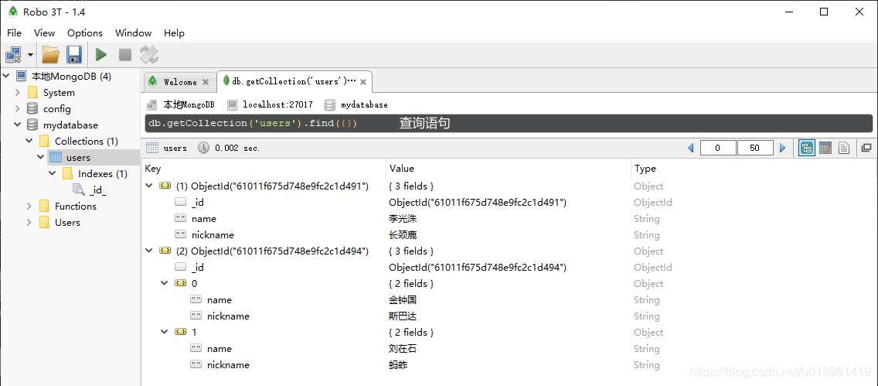Click the Rotate orientation toolbar icon
Viewport: 878px width, 386px height.
click(149, 54)
